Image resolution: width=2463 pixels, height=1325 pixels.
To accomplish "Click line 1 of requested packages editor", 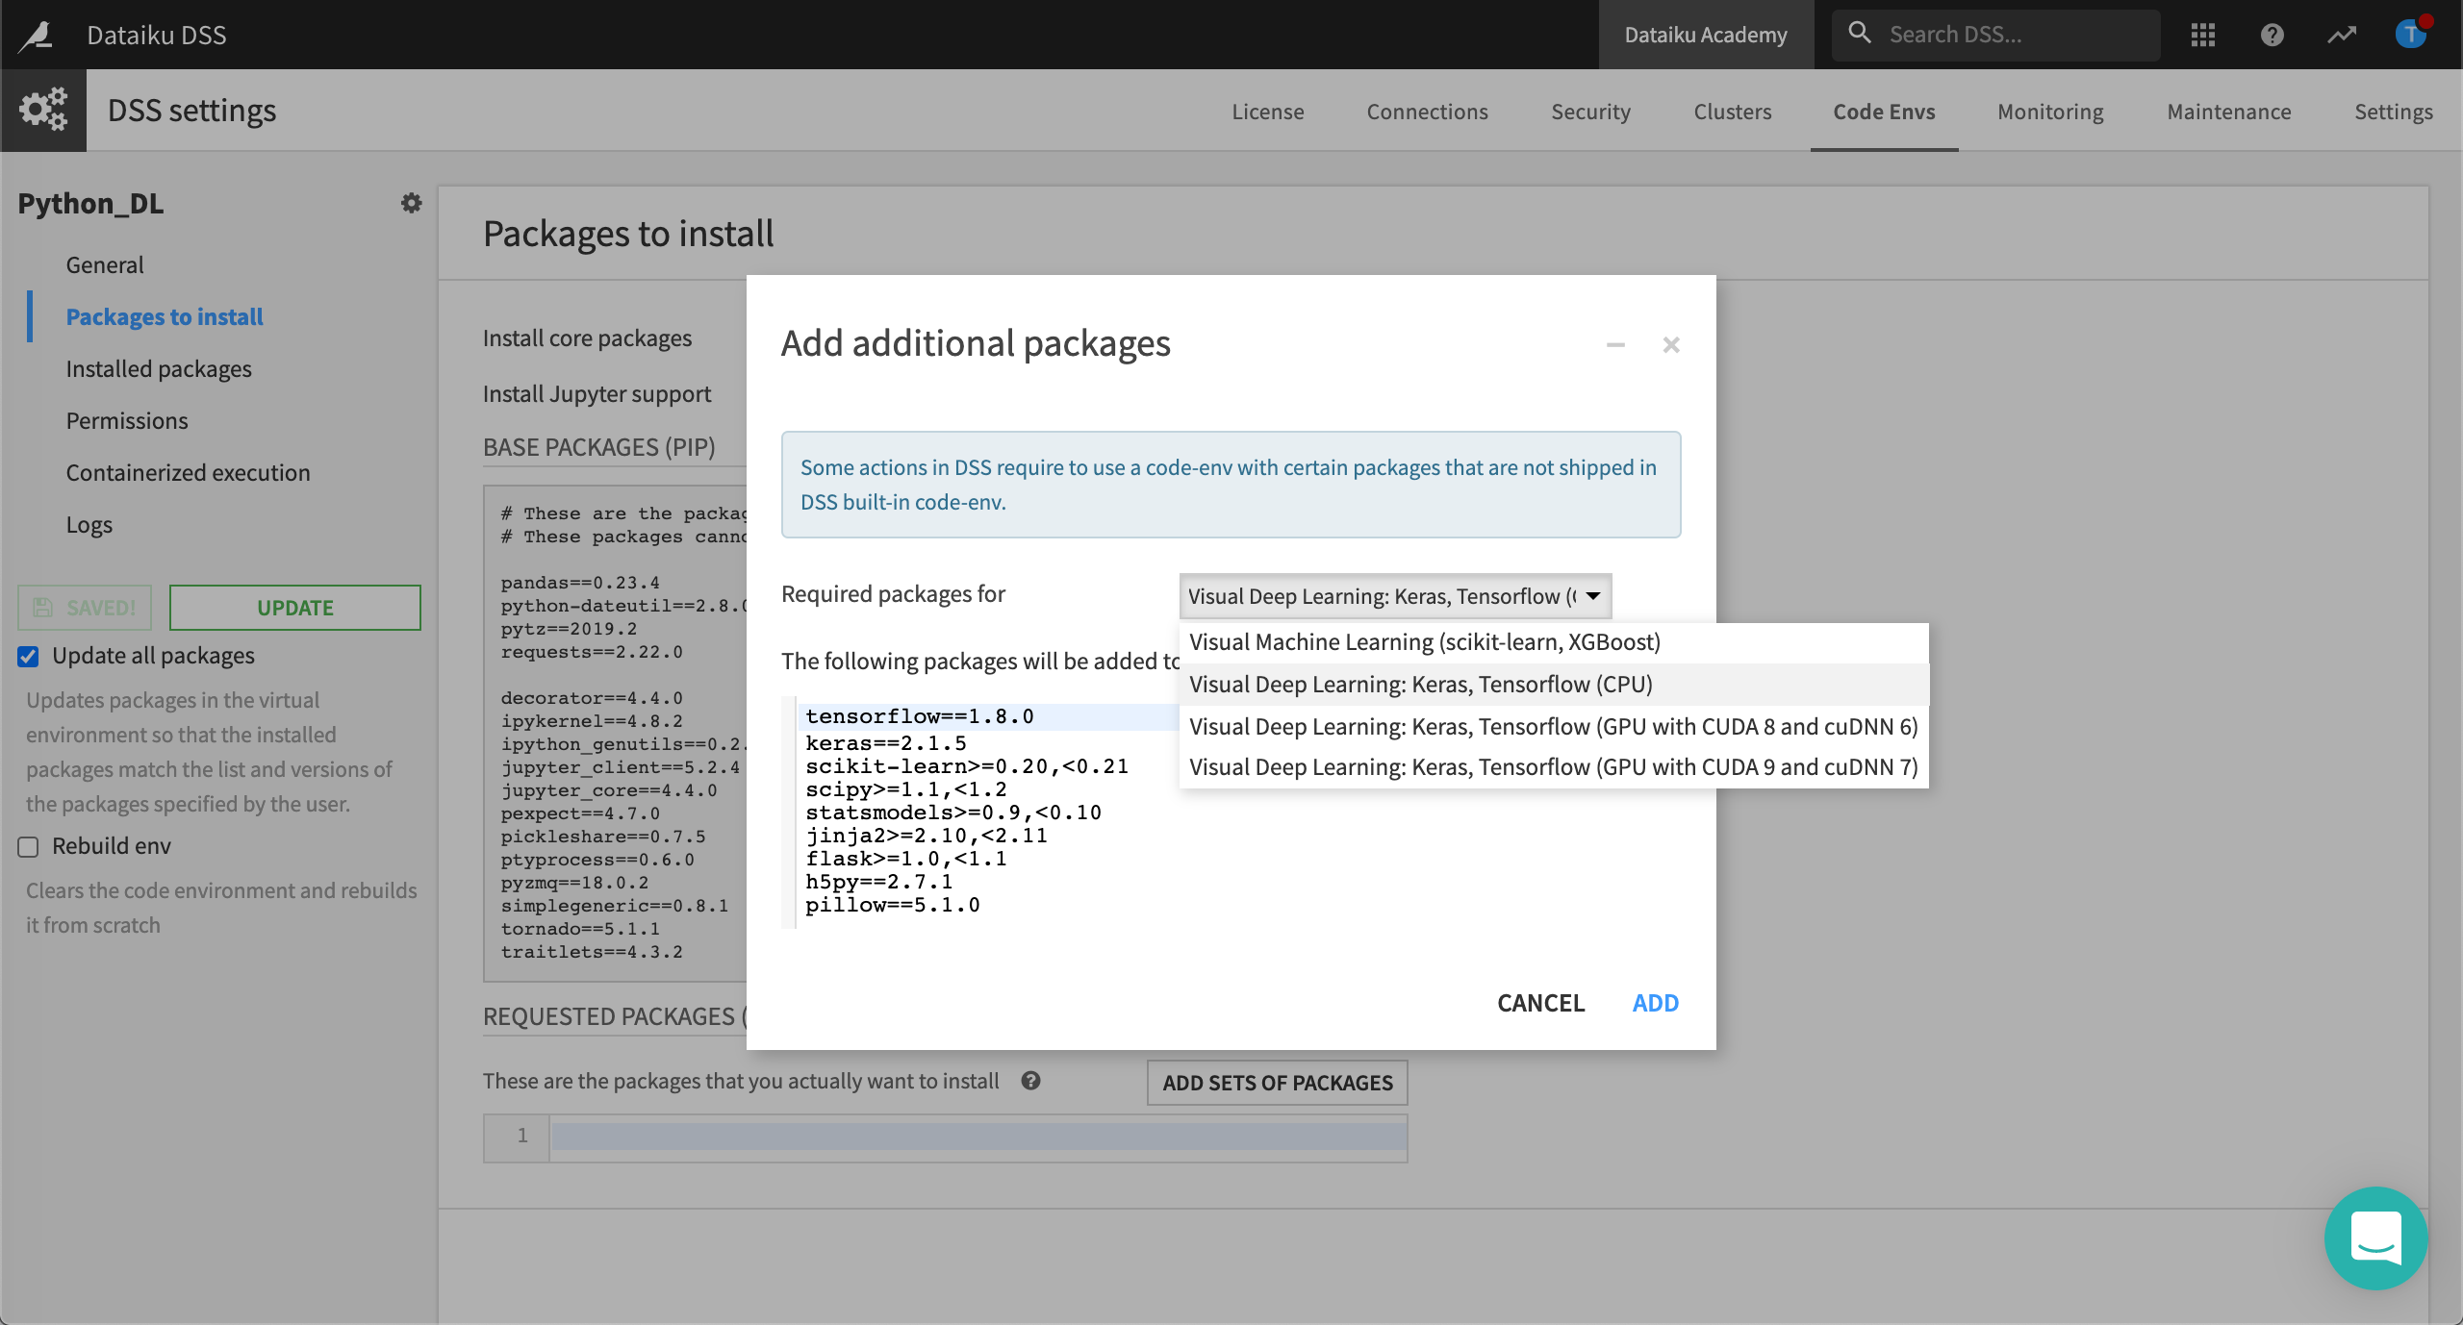I will [978, 1136].
